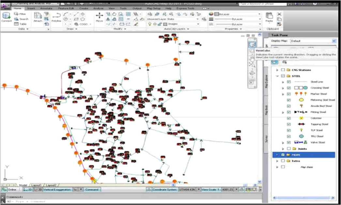Click the ViewCube icon in navigation bar
The width and height of the screenshot is (341, 205).
point(252,44)
